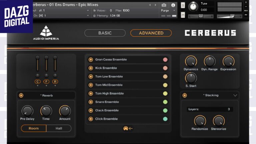
Task: Toggle Snare Ensemble power button
Action: point(91,102)
